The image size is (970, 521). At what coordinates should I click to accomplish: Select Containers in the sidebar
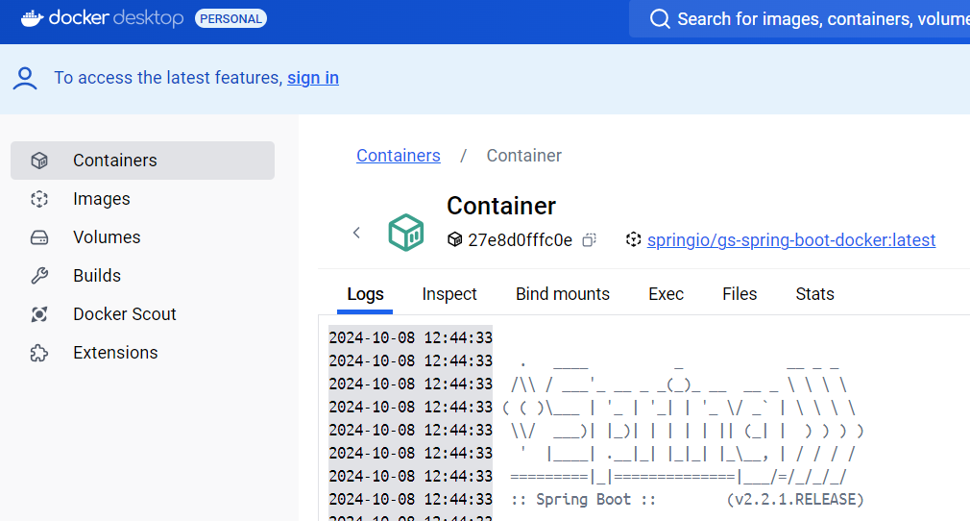[142, 161]
